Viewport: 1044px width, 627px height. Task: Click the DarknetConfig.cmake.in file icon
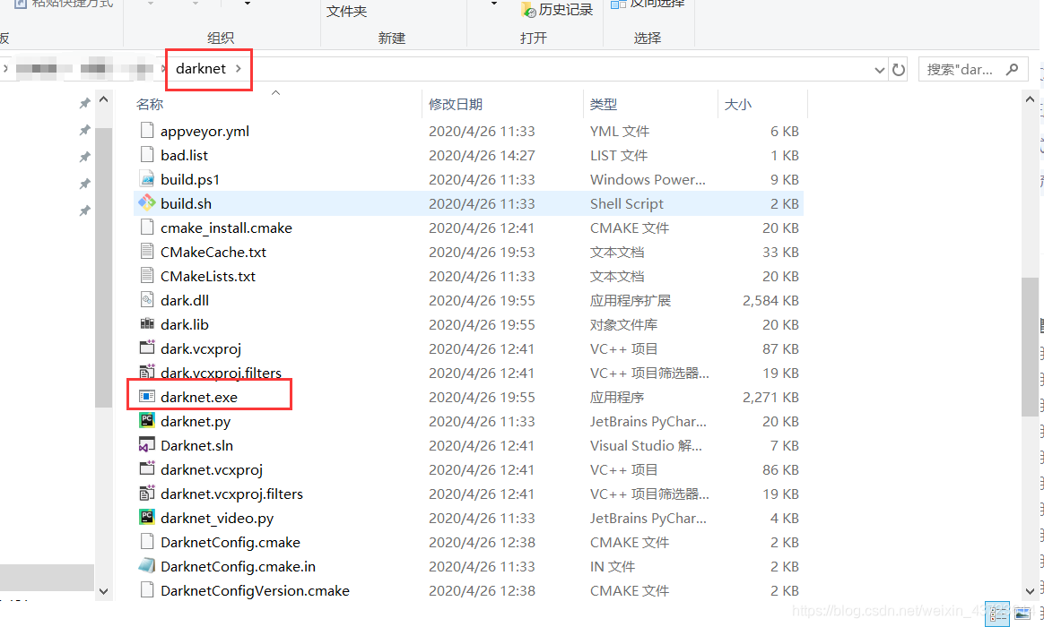pyautogui.click(x=147, y=566)
